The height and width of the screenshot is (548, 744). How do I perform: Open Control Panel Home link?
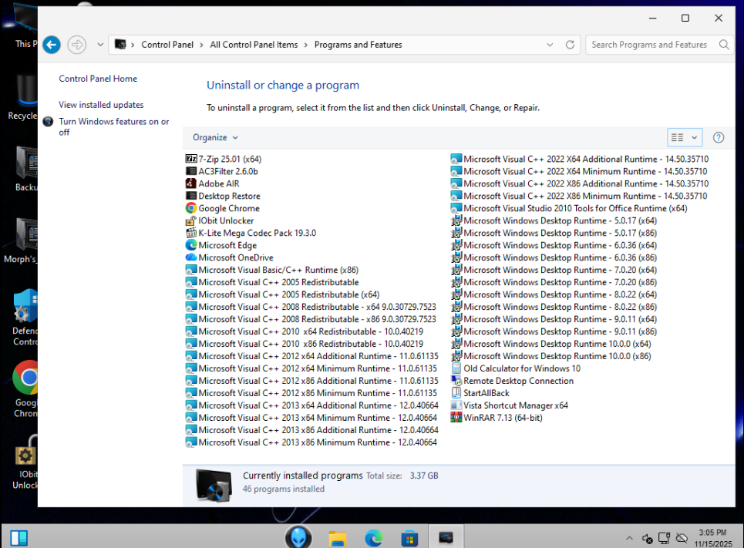click(x=98, y=79)
